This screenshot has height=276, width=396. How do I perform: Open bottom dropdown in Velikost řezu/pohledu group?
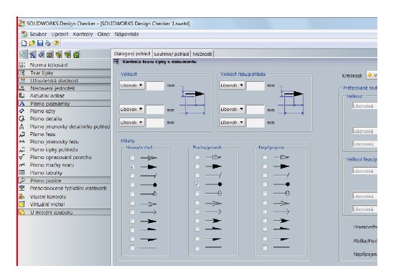232,123
